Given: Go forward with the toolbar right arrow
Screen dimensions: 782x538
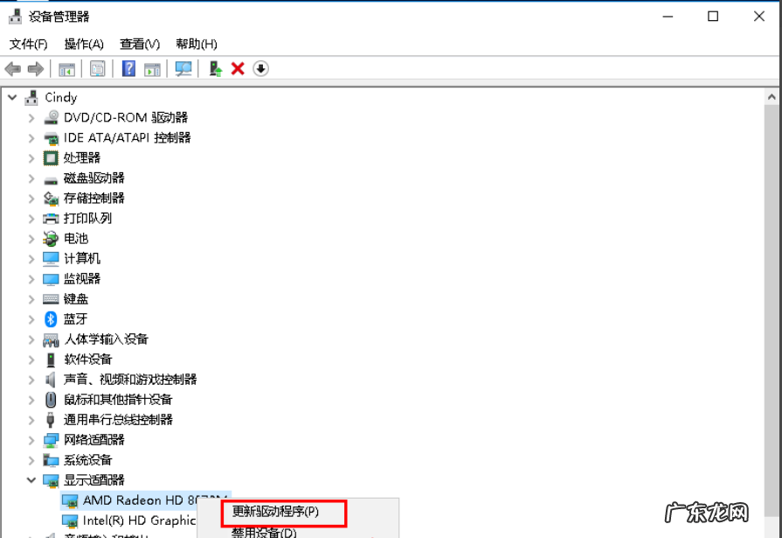Looking at the screenshot, I should 36,68.
